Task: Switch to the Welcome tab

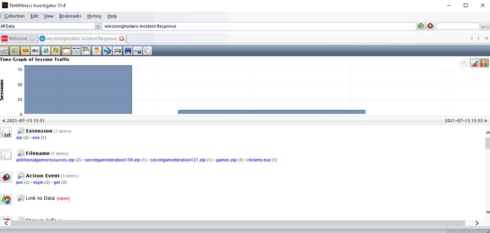Action: (x=18, y=38)
